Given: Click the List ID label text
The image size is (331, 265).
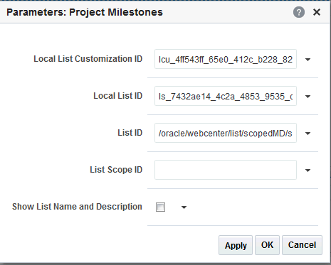Looking at the screenshot, I should (x=130, y=133).
